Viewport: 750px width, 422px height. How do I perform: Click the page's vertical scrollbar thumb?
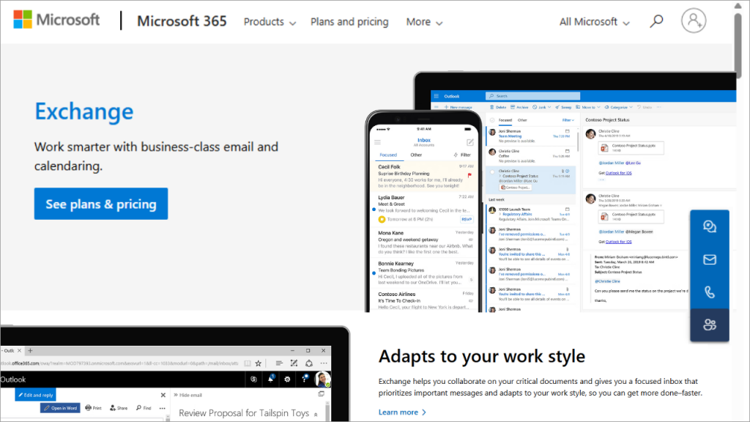tap(738, 45)
